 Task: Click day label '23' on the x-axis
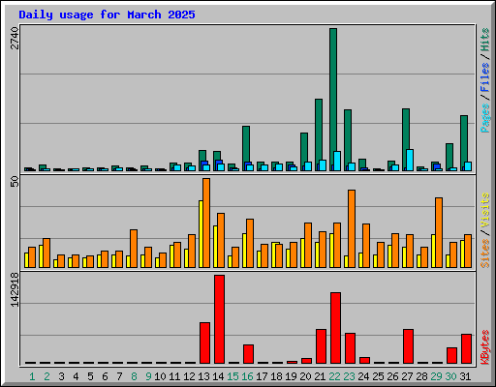(x=349, y=376)
